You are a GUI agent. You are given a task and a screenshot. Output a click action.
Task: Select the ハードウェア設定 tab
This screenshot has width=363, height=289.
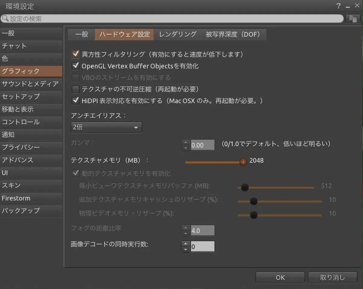[x=124, y=34]
